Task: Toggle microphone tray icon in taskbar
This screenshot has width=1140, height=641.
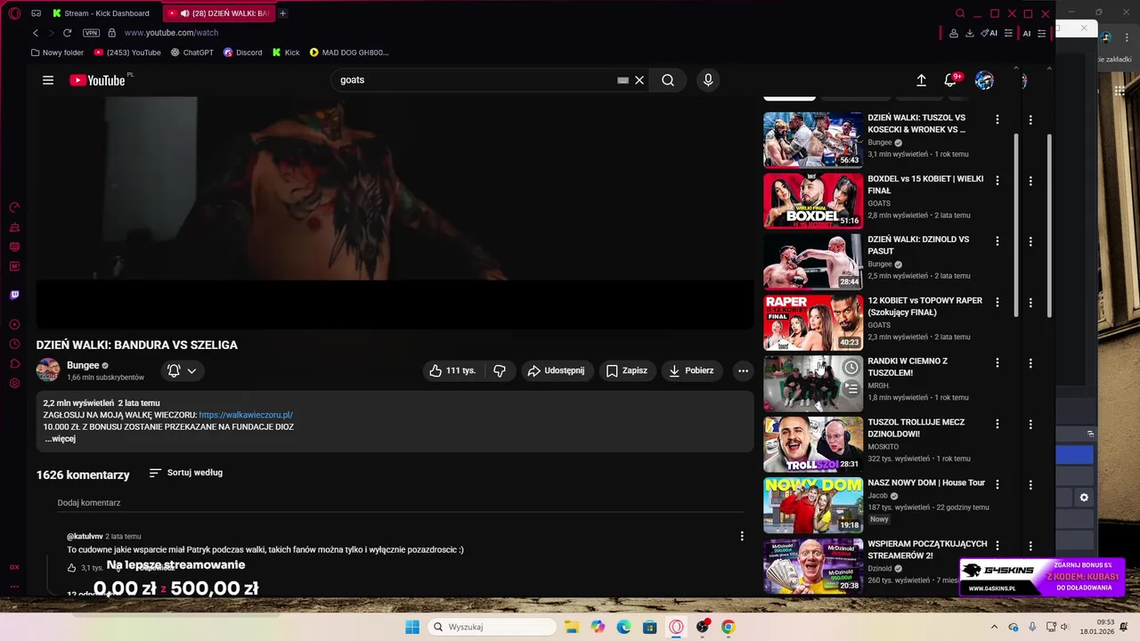Action: click(x=1032, y=627)
